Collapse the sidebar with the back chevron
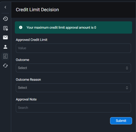The height and width of the screenshot is (132, 136). point(5,7)
